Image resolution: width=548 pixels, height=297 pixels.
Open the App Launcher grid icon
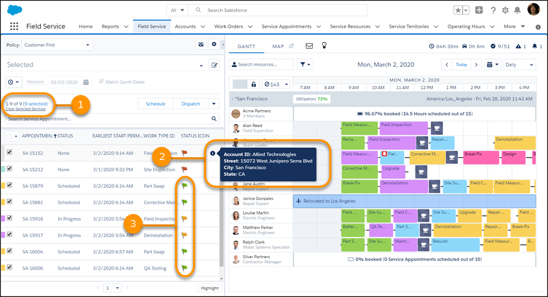tap(14, 26)
